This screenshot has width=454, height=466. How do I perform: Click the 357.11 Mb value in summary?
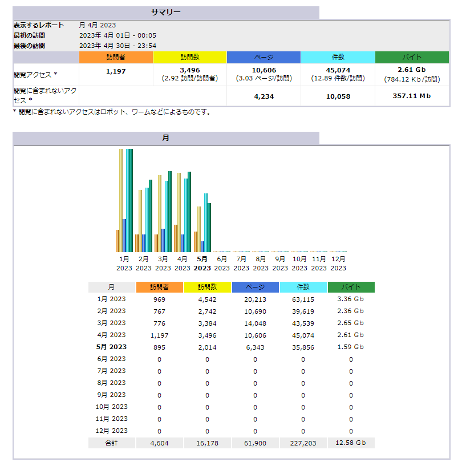(412, 96)
